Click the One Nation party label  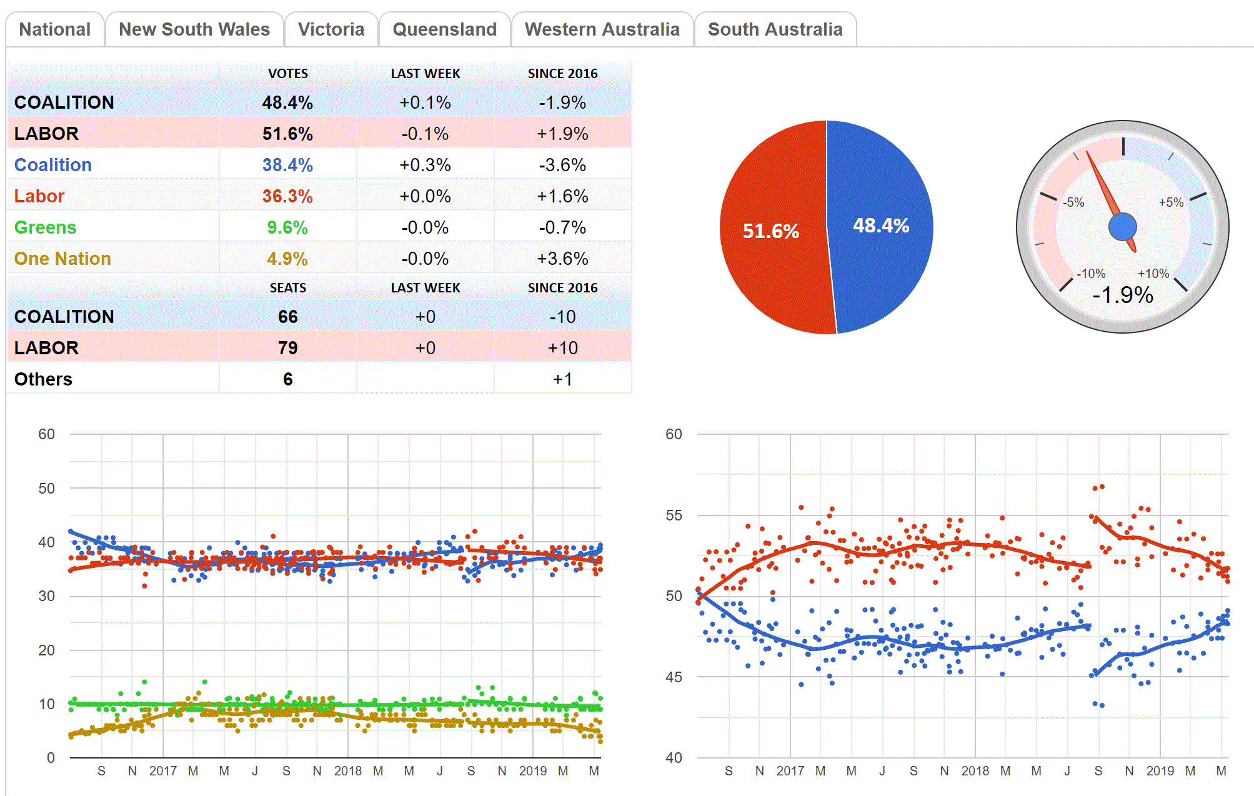click(62, 259)
